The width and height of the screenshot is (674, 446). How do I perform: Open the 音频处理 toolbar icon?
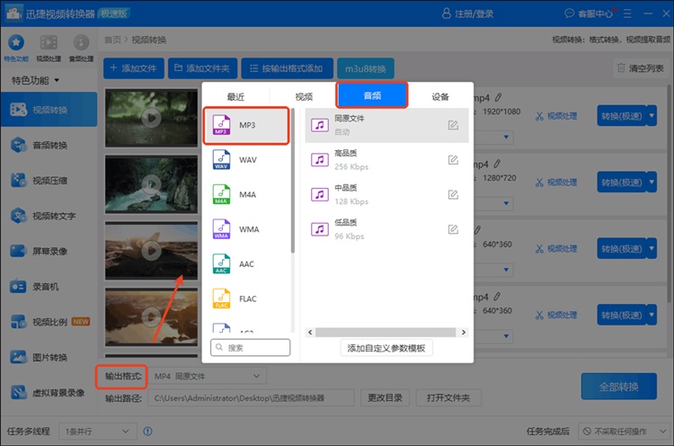click(x=81, y=42)
